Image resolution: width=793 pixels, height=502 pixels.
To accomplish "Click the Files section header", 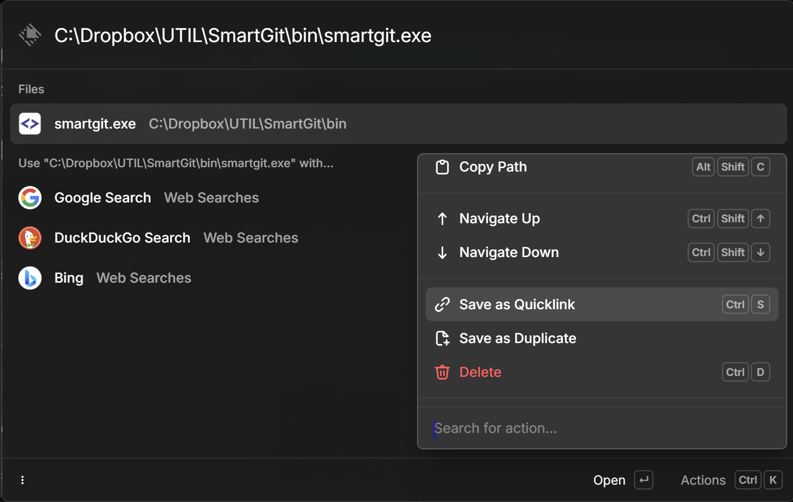I will 31,89.
